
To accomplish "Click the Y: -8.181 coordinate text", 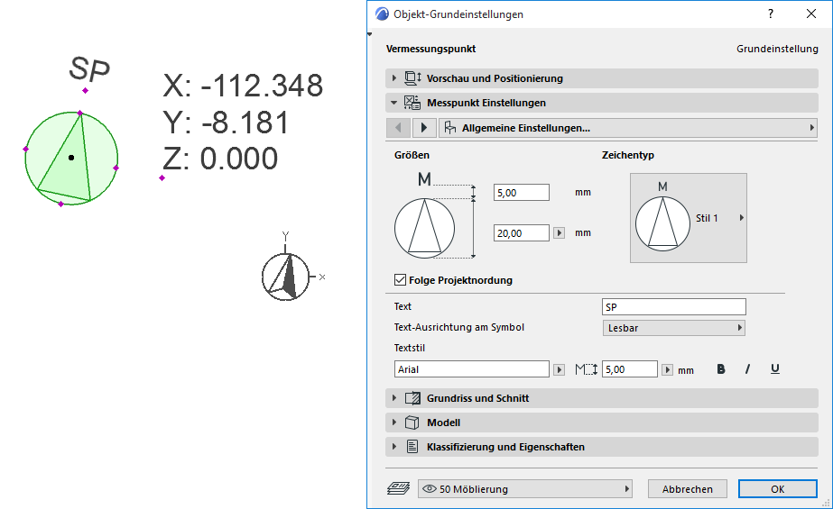I will pos(226,122).
